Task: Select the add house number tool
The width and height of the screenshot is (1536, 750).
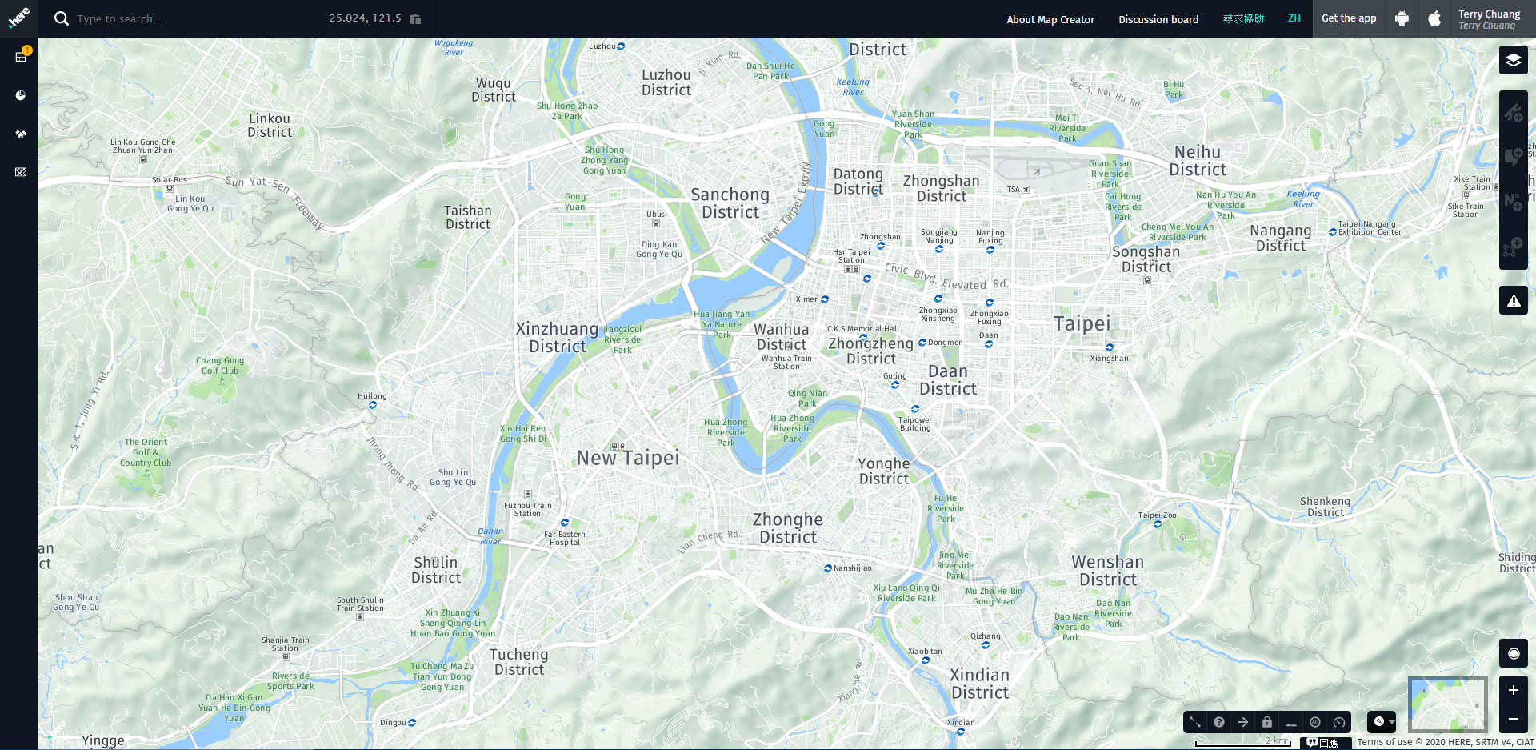Action: tap(1513, 202)
